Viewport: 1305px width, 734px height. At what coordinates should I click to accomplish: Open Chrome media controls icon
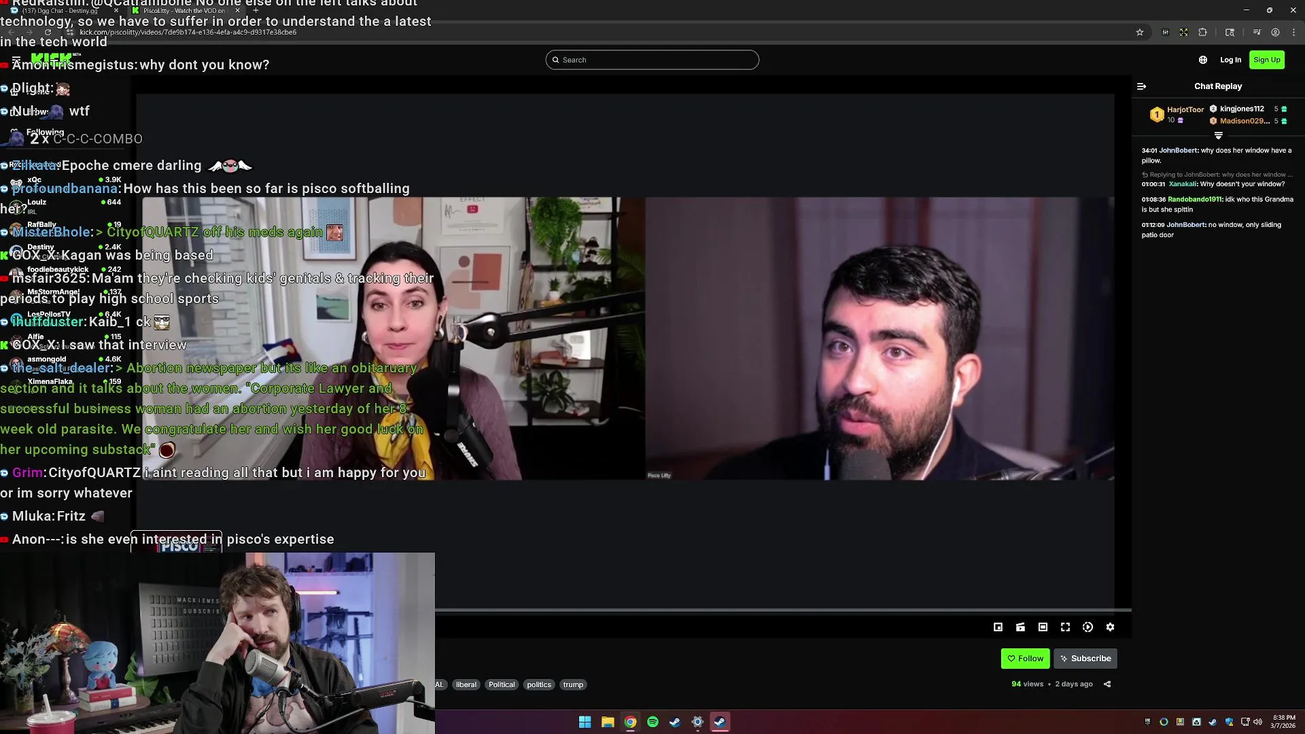[1257, 32]
